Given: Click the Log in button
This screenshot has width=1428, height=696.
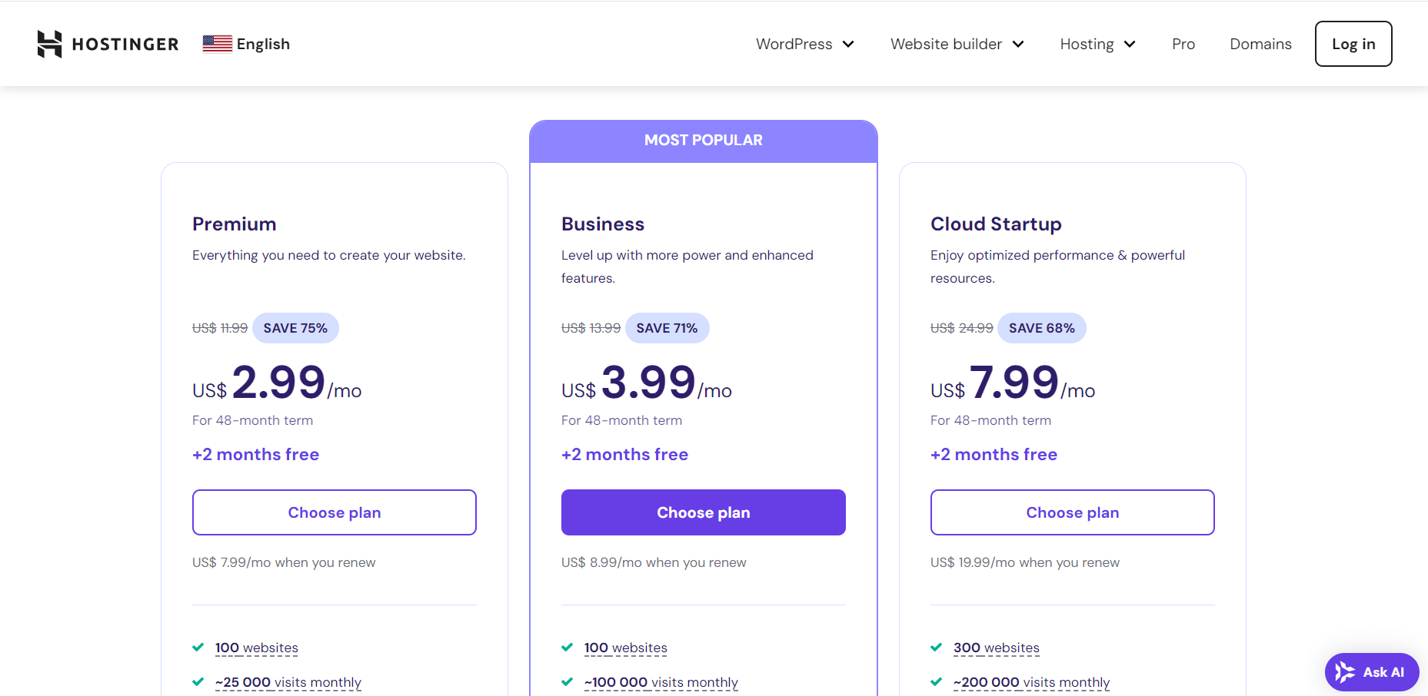Looking at the screenshot, I should pyautogui.click(x=1353, y=44).
